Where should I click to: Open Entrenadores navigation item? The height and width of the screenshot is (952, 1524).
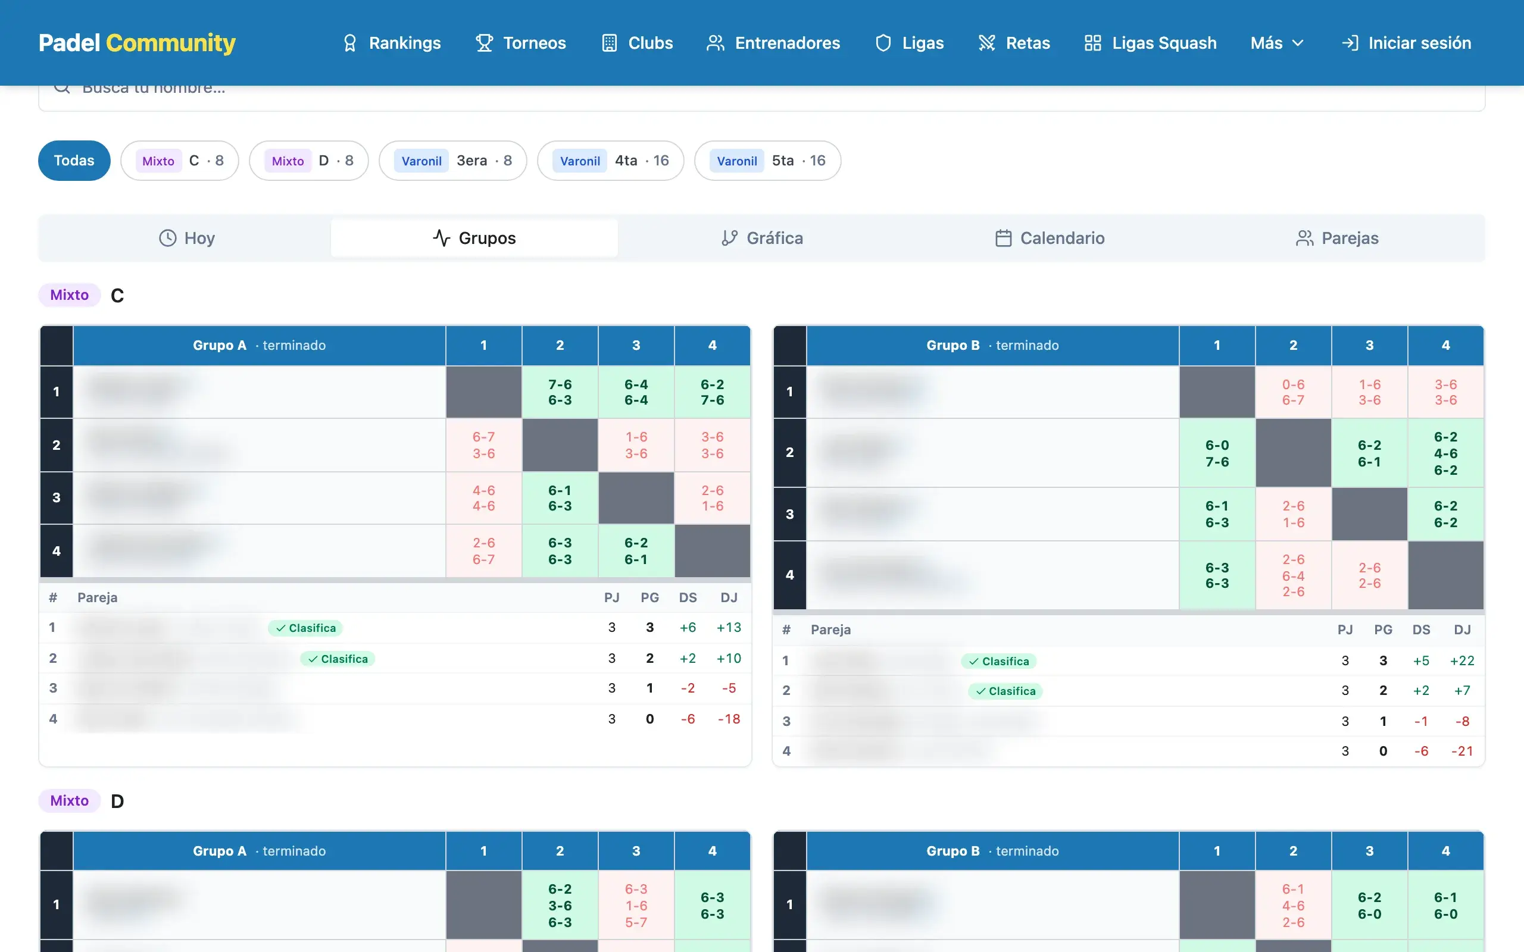pyautogui.click(x=773, y=43)
